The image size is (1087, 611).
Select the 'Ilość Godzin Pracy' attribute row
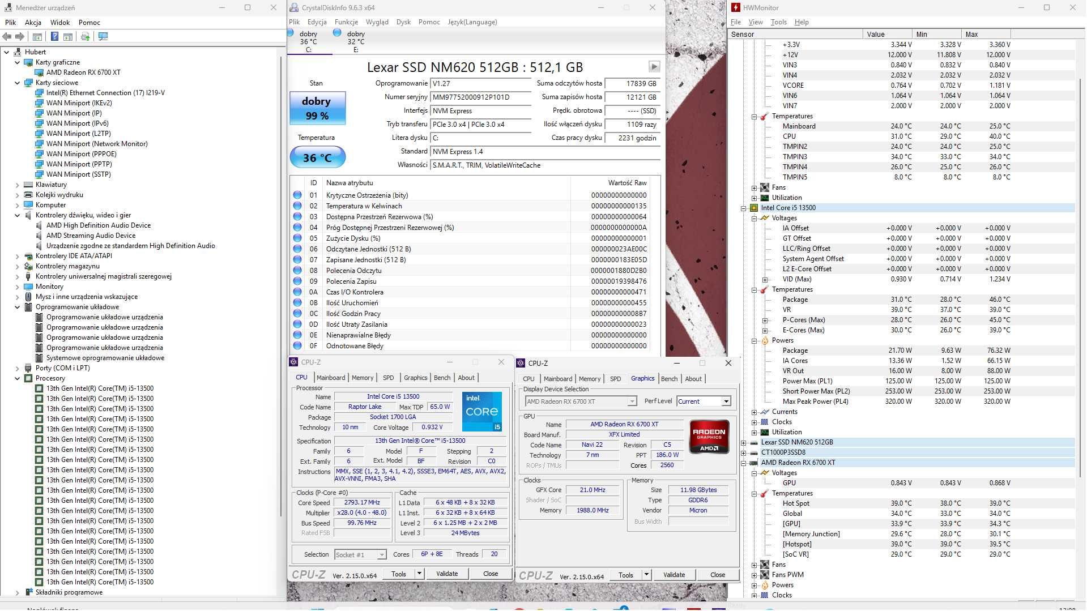pyautogui.click(x=470, y=314)
